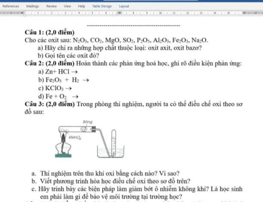263x202 pixels.
Task: Click the oxide list line starting 'Cho các oxit sau'
Action: click(116, 40)
